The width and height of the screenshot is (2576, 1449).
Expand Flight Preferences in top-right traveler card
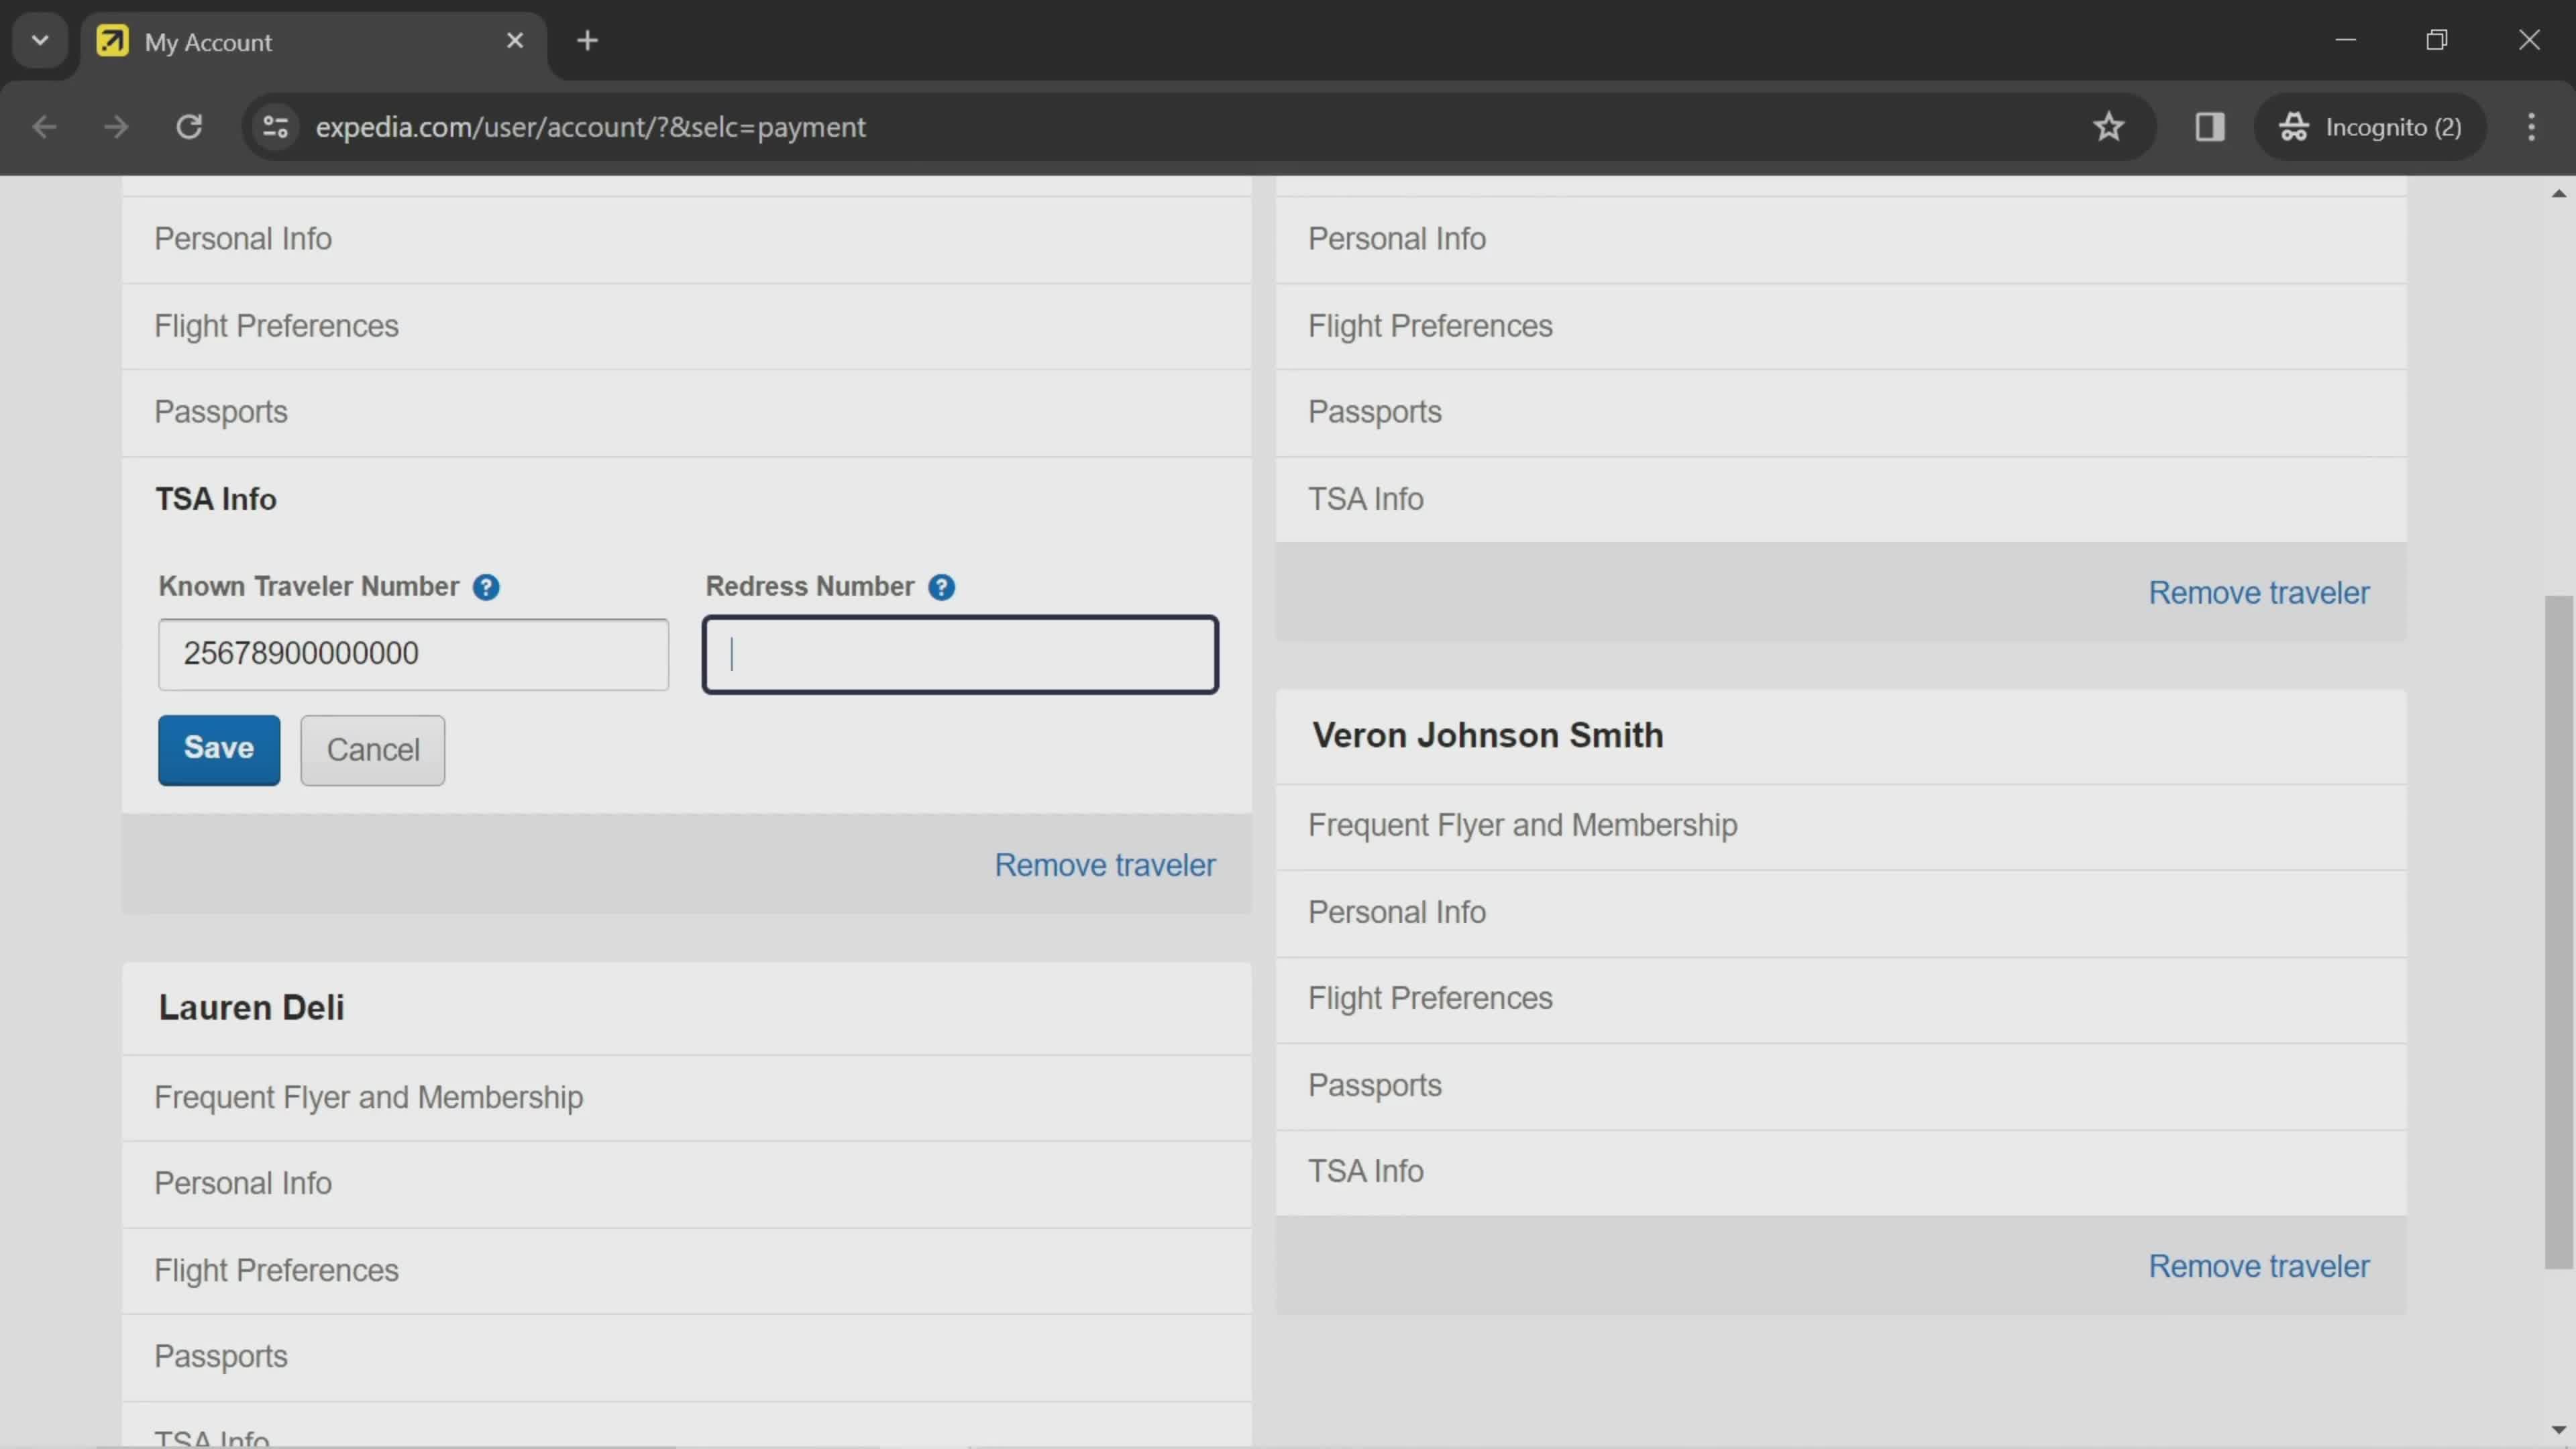[x=1841, y=327]
